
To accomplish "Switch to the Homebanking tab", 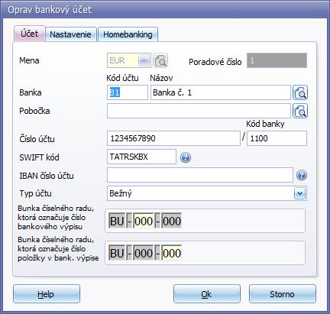I will point(128,34).
